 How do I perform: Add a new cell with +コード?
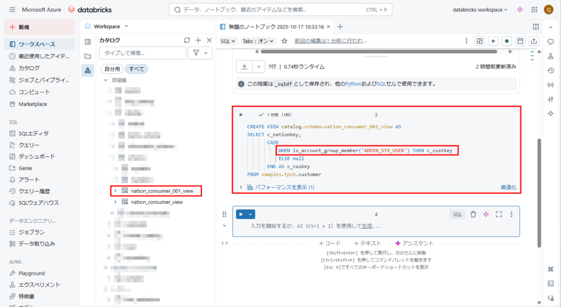[330, 243]
